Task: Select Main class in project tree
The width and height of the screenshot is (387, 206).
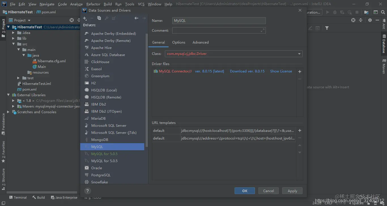Action: pyautogui.click(x=42, y=67)
